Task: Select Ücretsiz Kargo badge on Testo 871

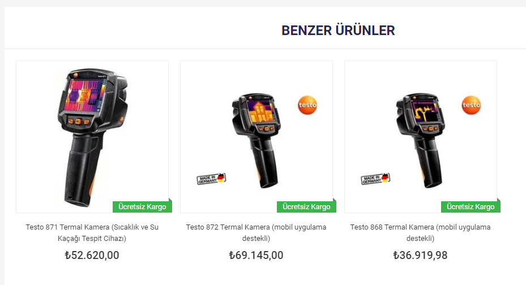Action: click(x=142, y=206)
